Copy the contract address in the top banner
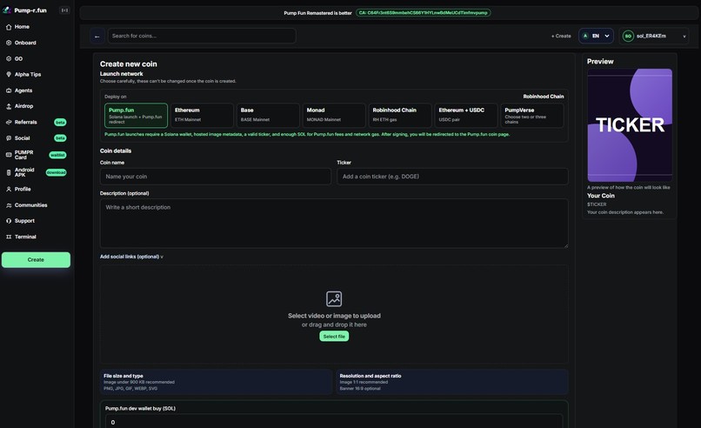Viewport: 701px width, 428px height. 423,12
